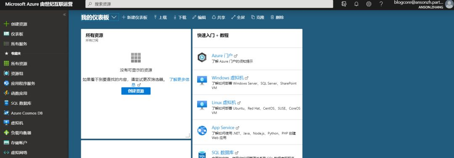Open the App Service tutorial link

(x=223, y=128)
